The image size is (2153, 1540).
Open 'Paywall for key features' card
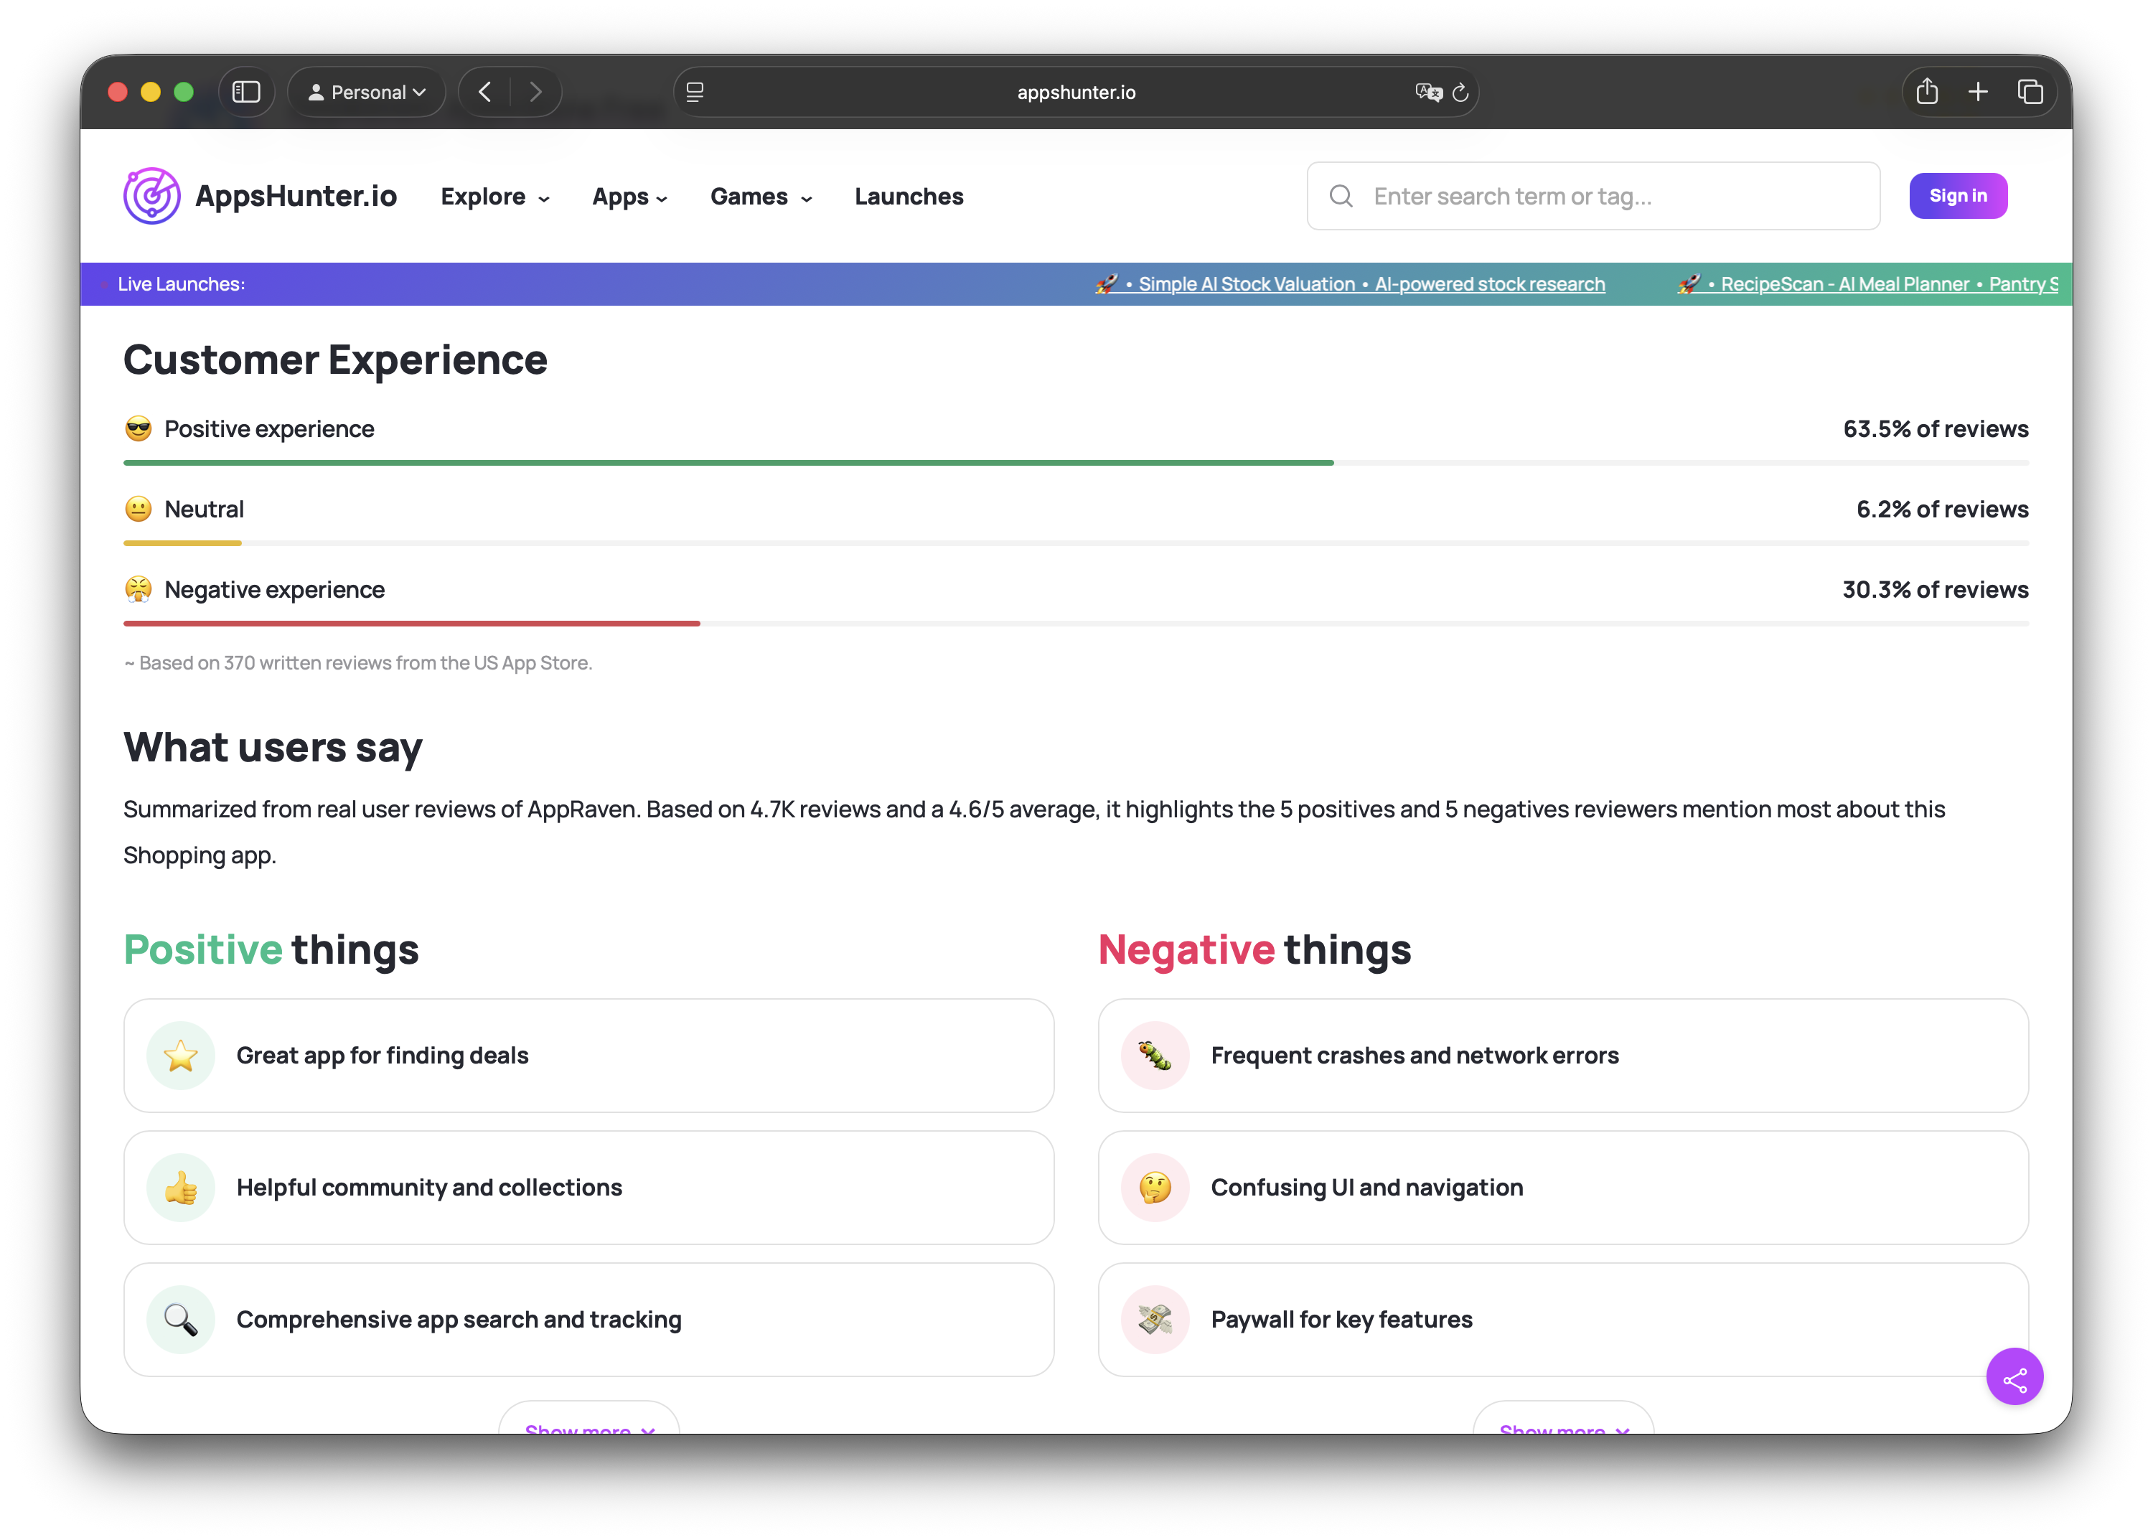(1563, 1319)
